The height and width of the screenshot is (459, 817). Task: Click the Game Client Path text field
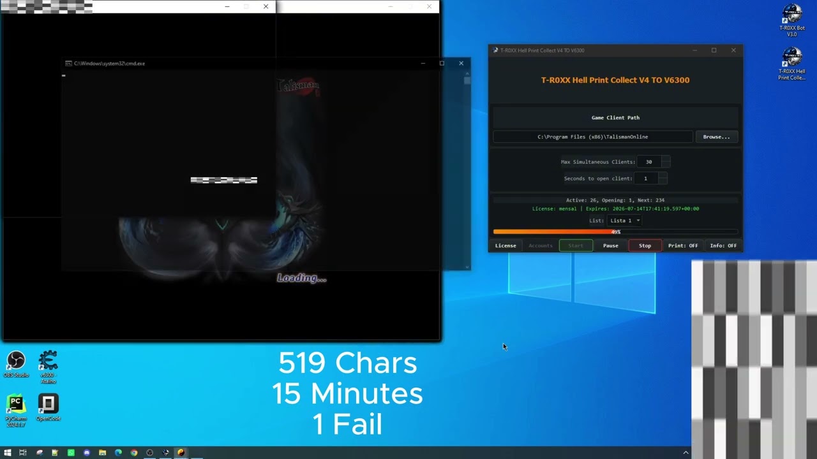[592, 136]
